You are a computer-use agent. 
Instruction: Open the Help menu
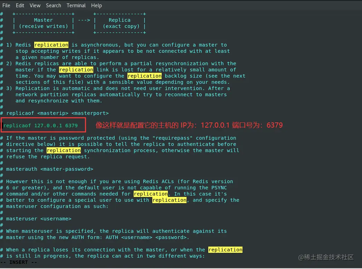[x=96, y=5]
